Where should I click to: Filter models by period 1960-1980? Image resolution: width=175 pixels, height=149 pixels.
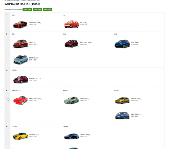coord(27,10)
